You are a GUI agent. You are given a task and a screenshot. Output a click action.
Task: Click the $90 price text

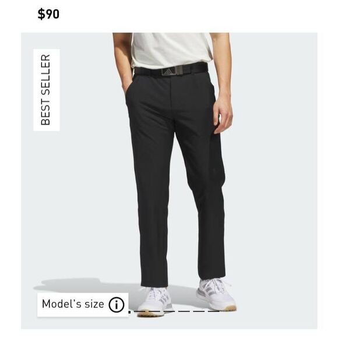(x=48, y=14)
